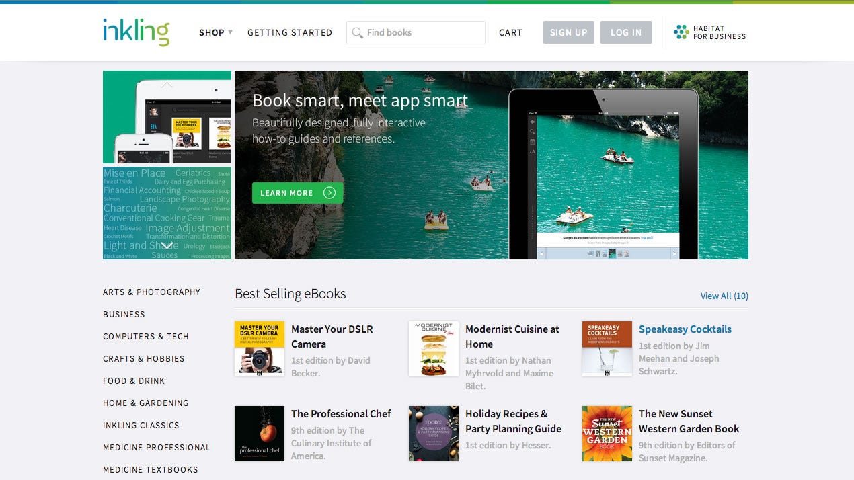The width and height of the screenshot is (854, 480).
Task: Click the Learn More button
Action: point(298,193)
